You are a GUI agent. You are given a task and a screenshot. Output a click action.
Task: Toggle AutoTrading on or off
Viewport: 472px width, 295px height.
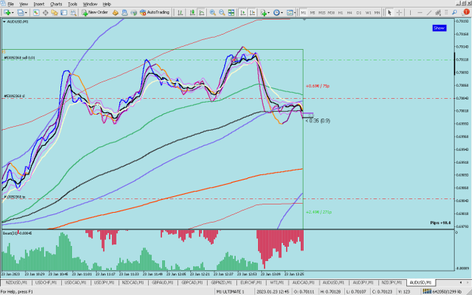coord(154,13)
